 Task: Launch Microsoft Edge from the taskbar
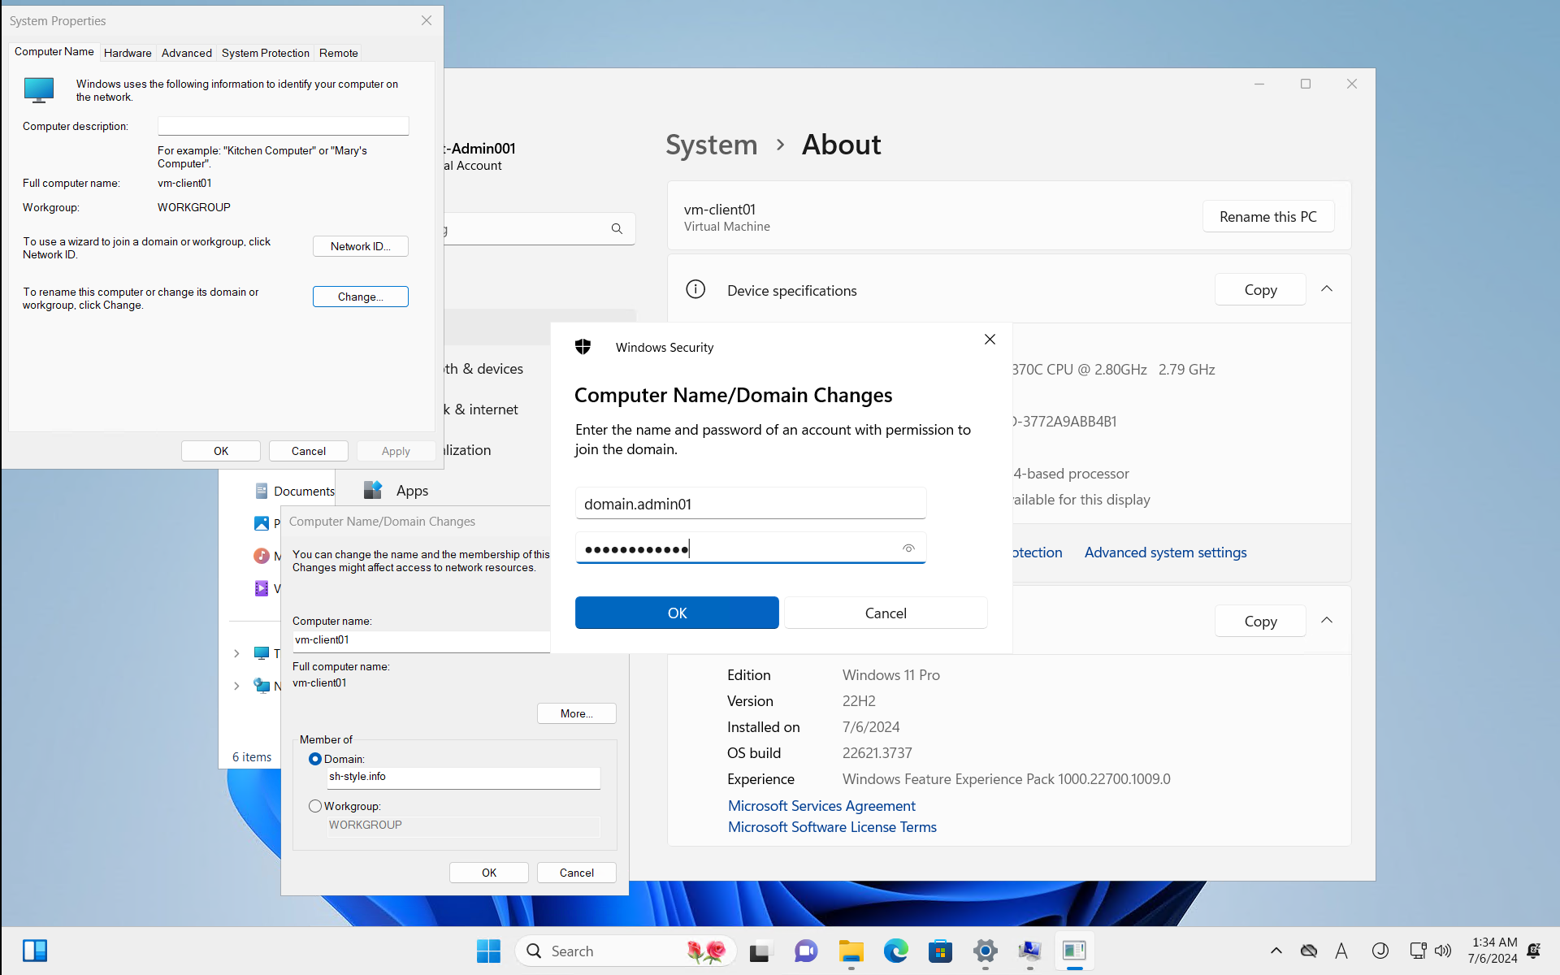[895, 951]
